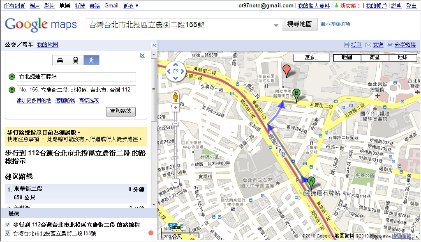Switch to 地圖 map view
The height and width of the screenshot is (242, 421).
[347, 57]
